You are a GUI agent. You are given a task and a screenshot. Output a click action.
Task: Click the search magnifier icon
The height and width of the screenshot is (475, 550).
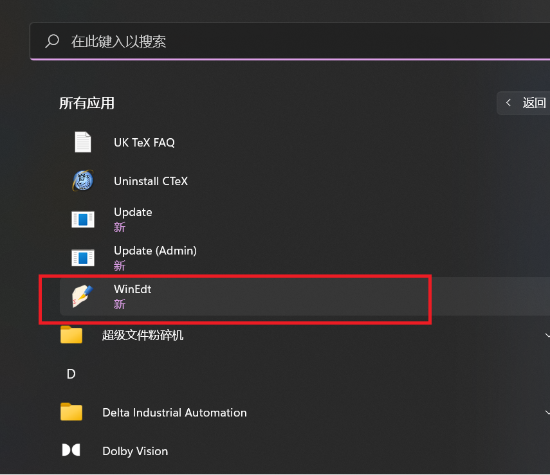coord(52,42)
